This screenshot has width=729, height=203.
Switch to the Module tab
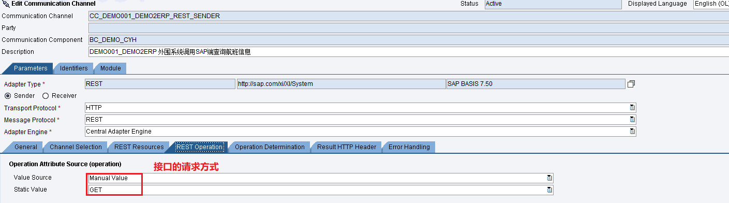tap(111, 68)
